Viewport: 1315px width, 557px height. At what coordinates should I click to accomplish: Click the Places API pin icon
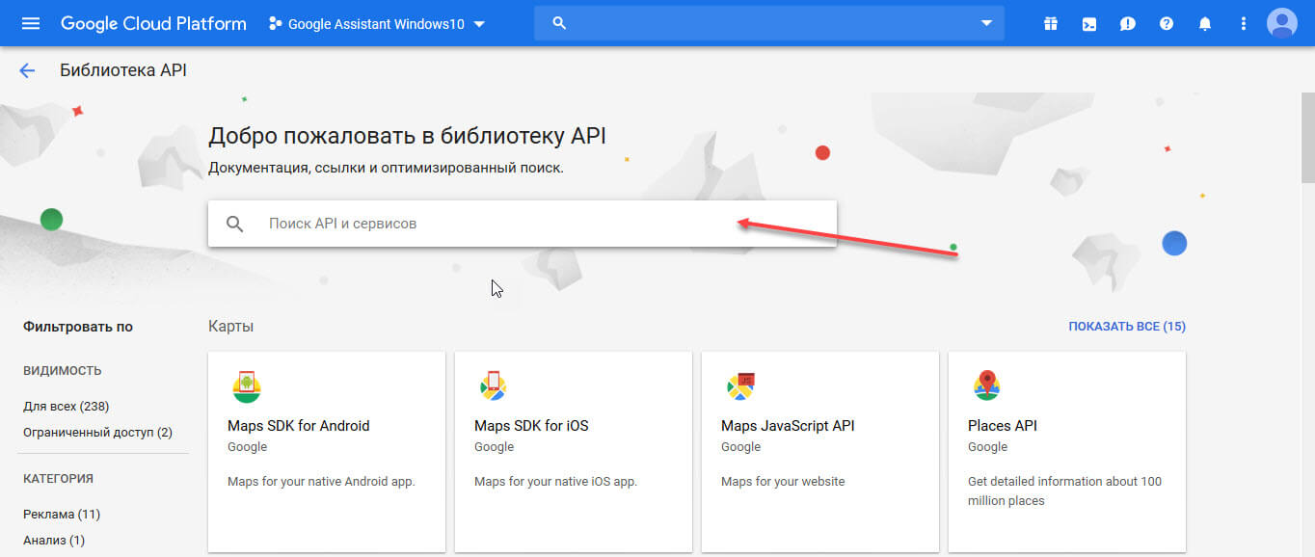click(x=986, y=385)
